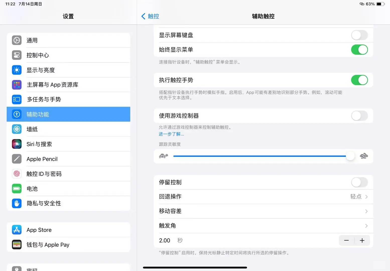The width and height of the screenshot is (390, 271).
Task: Select the 隐私与安全性 hand icon
Action: 16,203
